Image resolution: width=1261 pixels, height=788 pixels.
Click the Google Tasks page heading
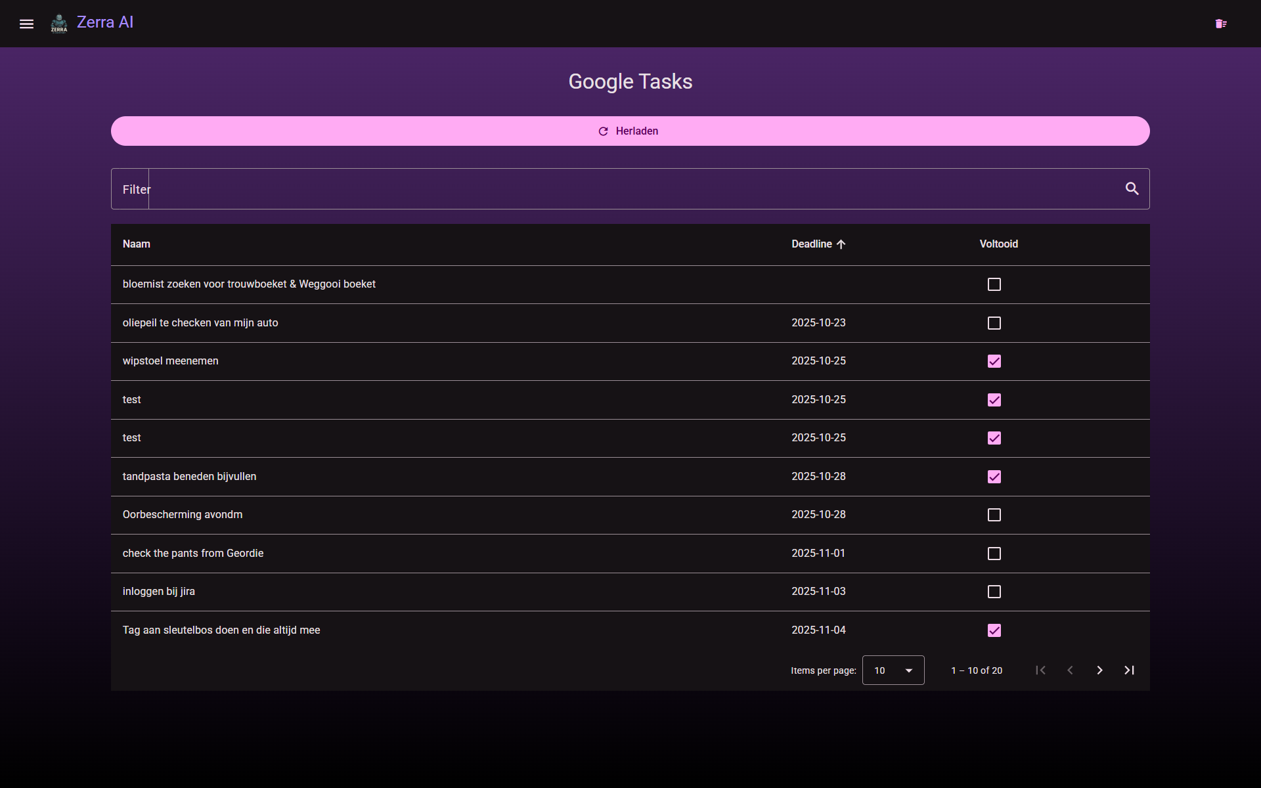(x=630, y=81)
